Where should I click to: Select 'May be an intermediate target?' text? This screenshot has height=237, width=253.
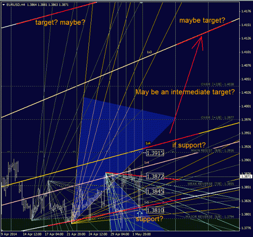click(185, 92)
